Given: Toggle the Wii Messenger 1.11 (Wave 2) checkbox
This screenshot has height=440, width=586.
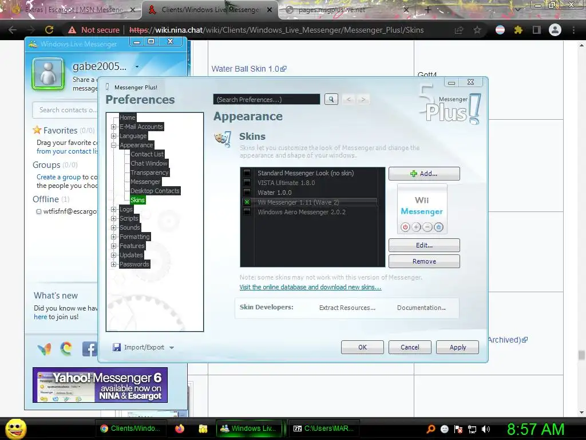Looking at the screenshot, I should tap(247, 202).
